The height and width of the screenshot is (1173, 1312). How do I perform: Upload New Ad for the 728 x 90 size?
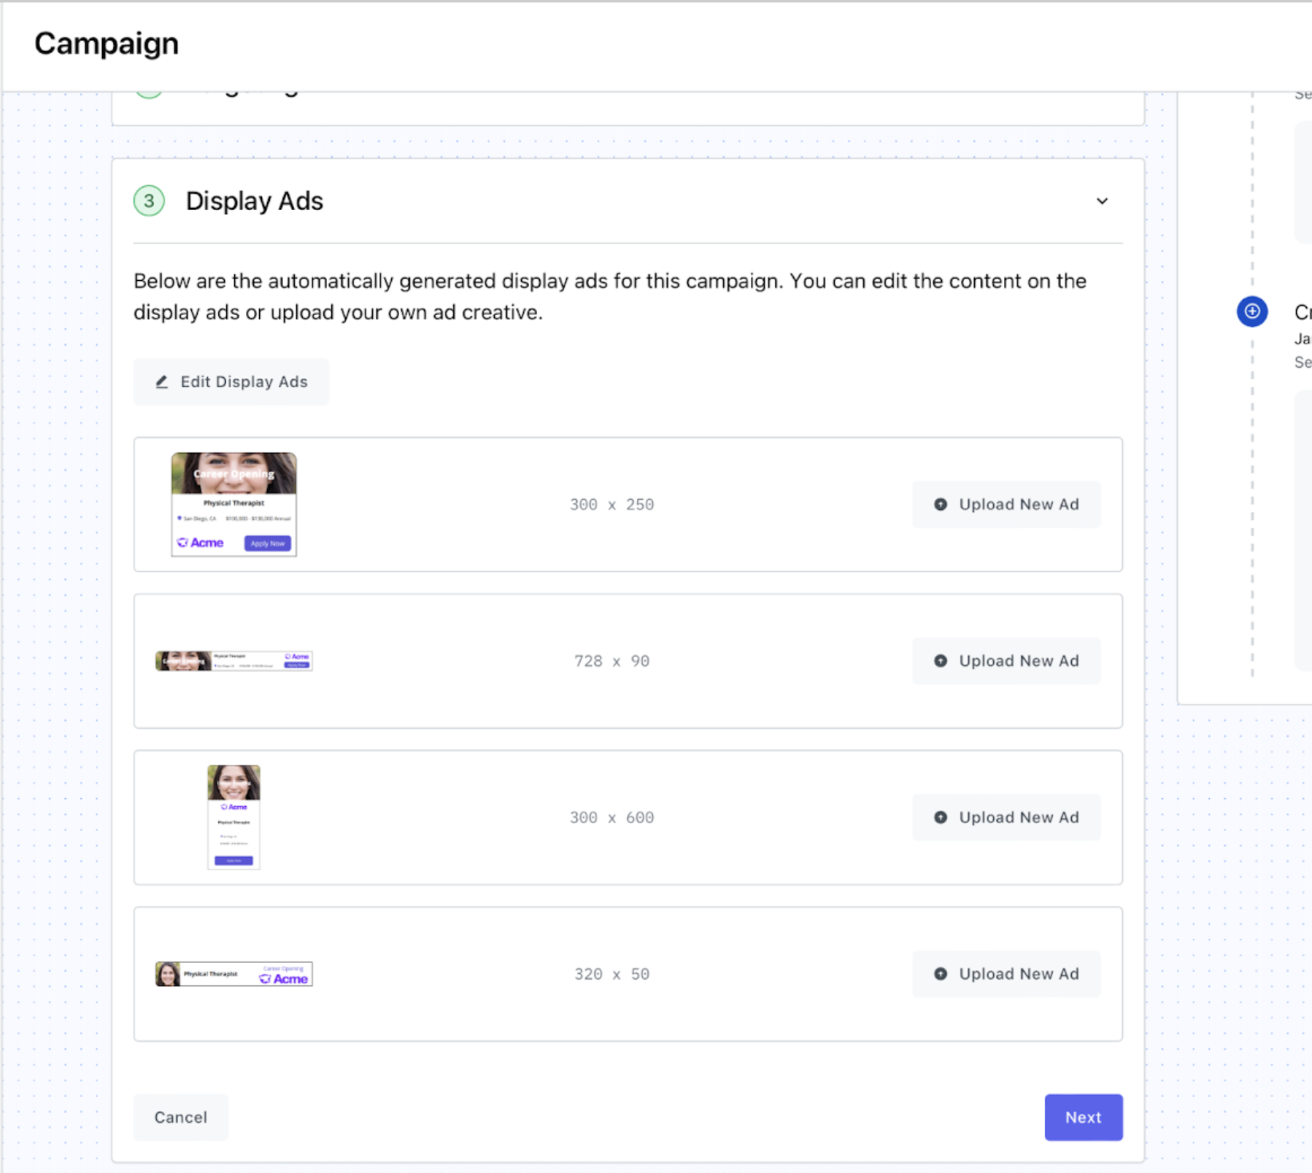[x=1006, y=661]
